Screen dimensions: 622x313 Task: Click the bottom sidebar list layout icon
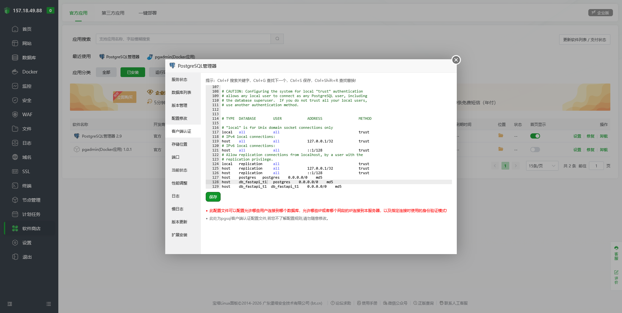tap(49, 304)
